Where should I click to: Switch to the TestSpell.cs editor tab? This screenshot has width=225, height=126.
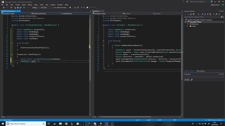point(96,11)
